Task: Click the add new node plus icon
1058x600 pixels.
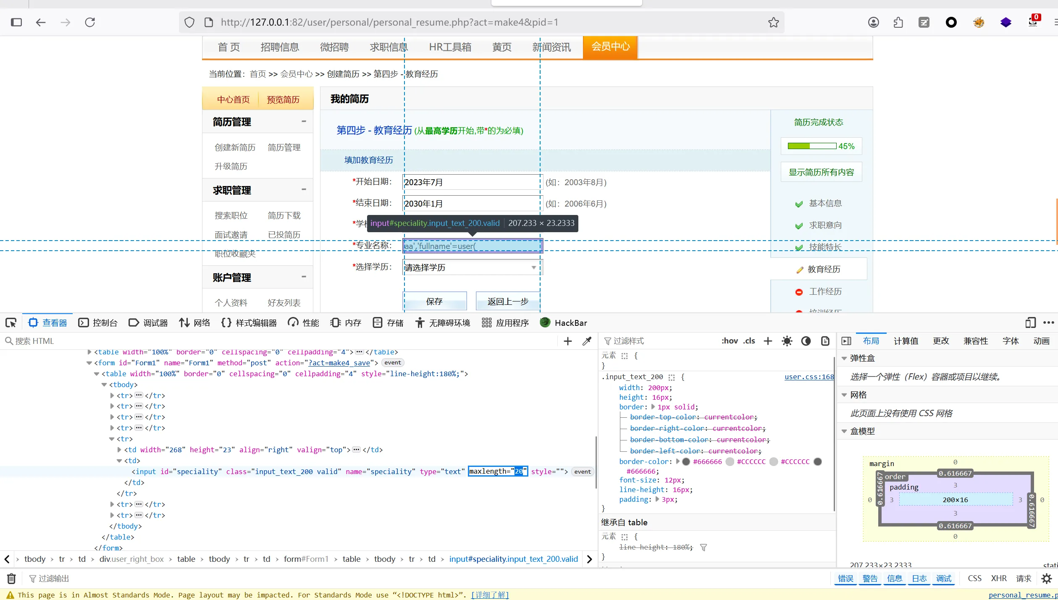Action: [x=567, y=341]
